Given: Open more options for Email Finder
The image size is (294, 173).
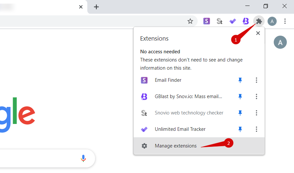Looking at the screenshot, I should point(256,80).
